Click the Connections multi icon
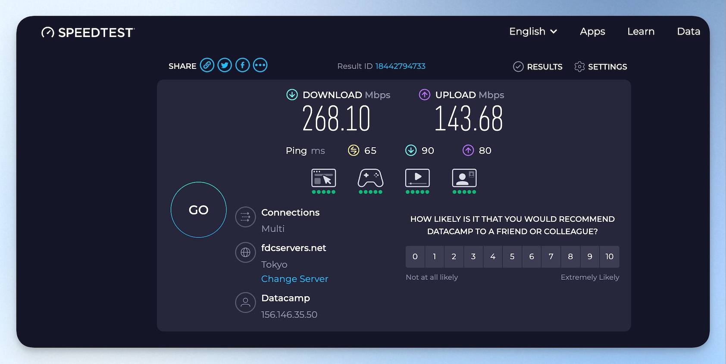 tap(245, 217)
